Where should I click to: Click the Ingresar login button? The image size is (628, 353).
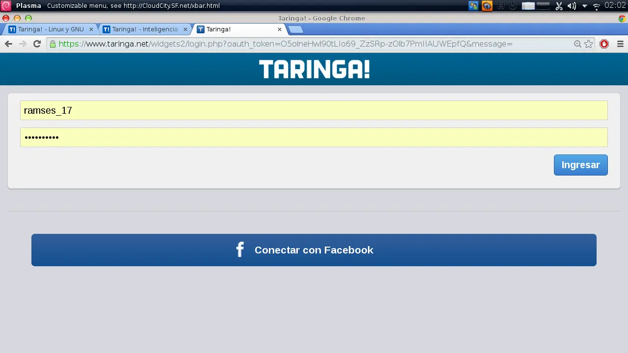(x=581, y=165)
